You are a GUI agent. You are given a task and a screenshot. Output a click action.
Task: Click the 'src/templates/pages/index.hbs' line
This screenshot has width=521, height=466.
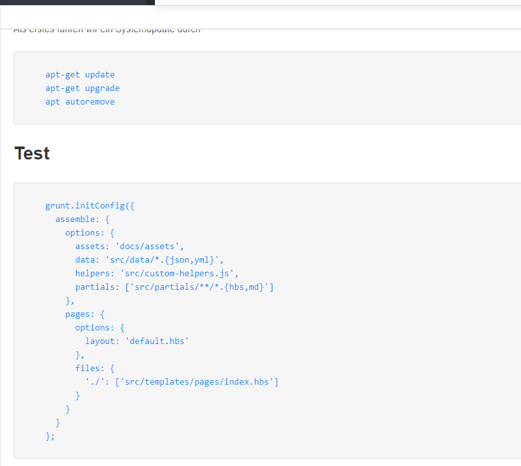[x=182, y=382]
